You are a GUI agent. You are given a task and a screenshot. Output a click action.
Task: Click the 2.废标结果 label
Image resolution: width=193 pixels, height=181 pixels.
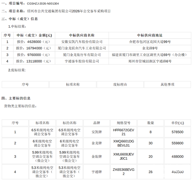tap(17, 70)
